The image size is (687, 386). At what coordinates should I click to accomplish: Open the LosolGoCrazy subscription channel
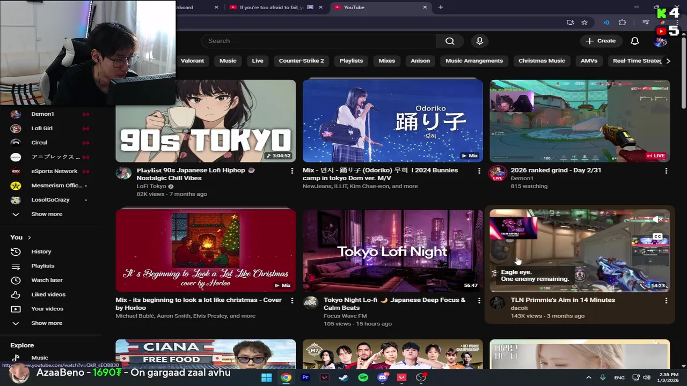(51, 200)
